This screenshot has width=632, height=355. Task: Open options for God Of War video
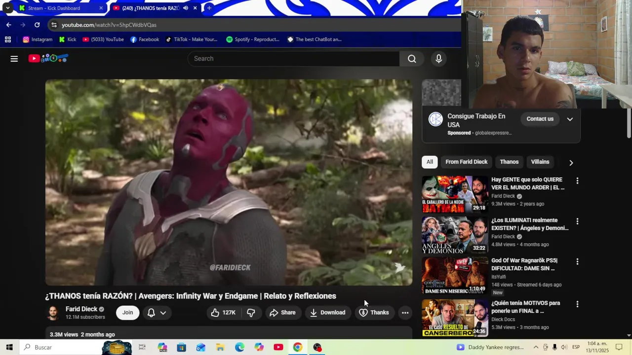click(x=577, y=262)
